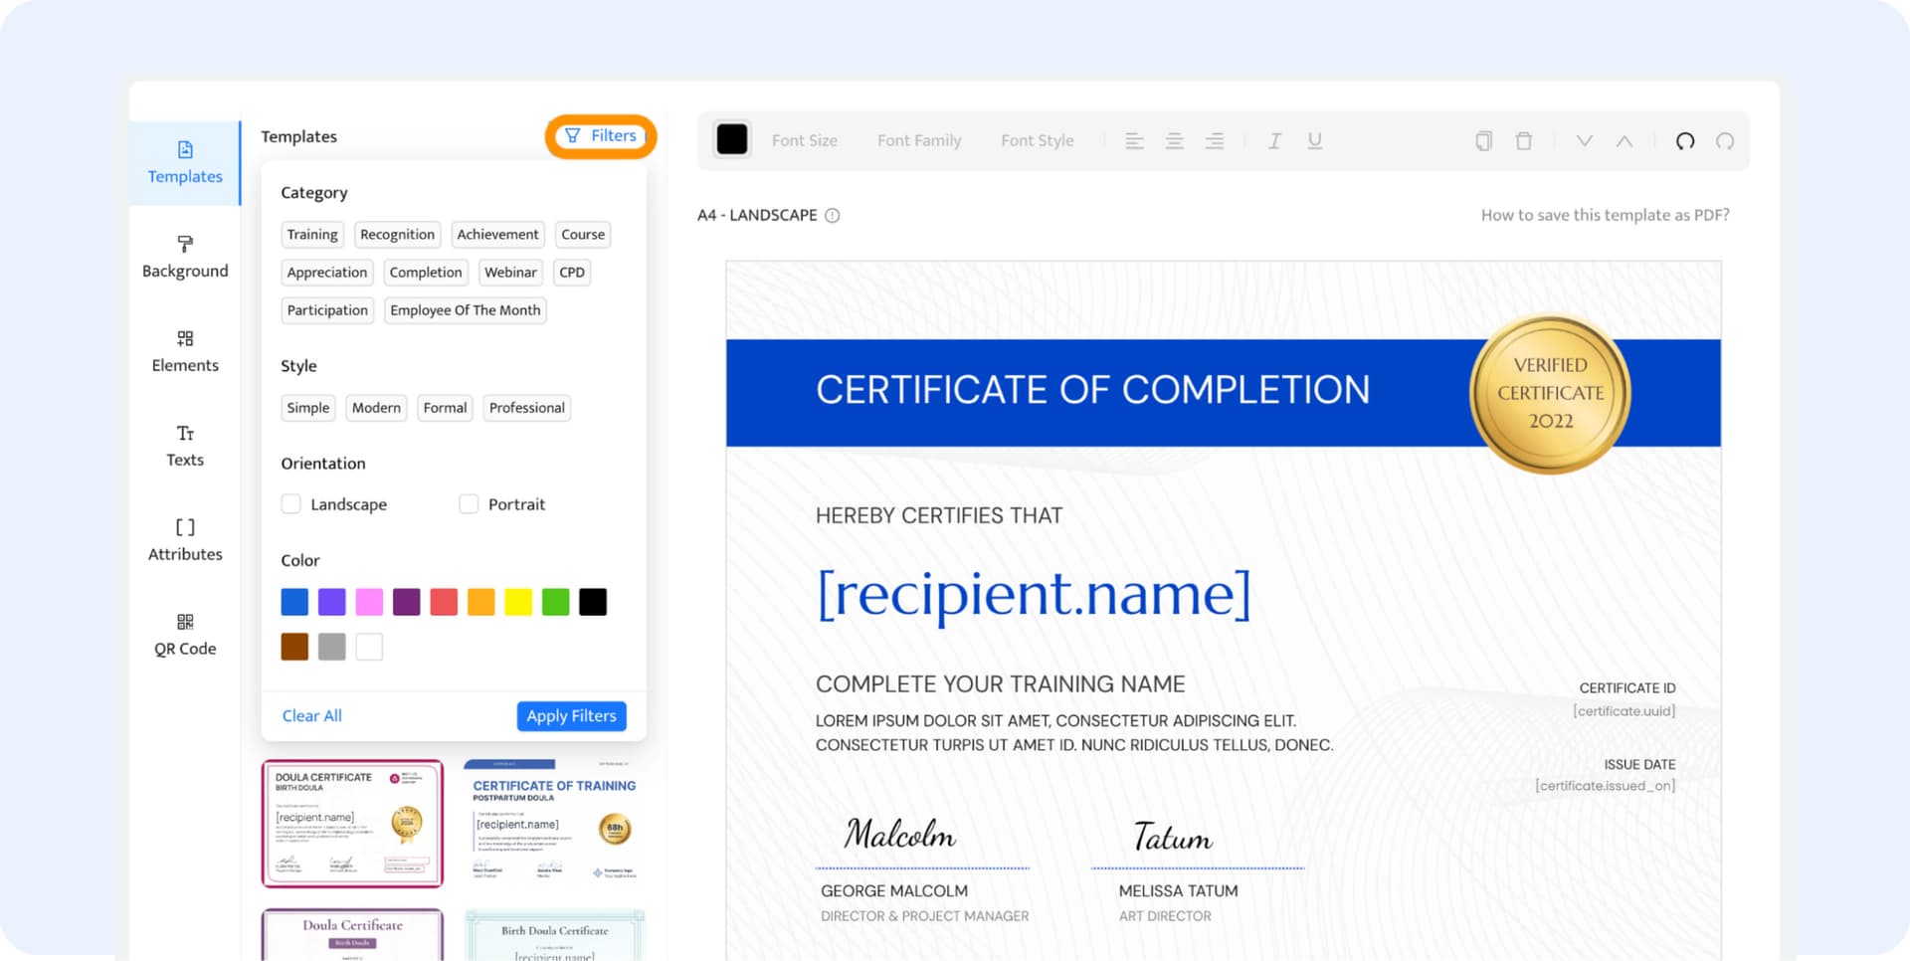Click the duplicate element icon
The height and width of the screenshot is (961, 1910).
[1483, 141]
